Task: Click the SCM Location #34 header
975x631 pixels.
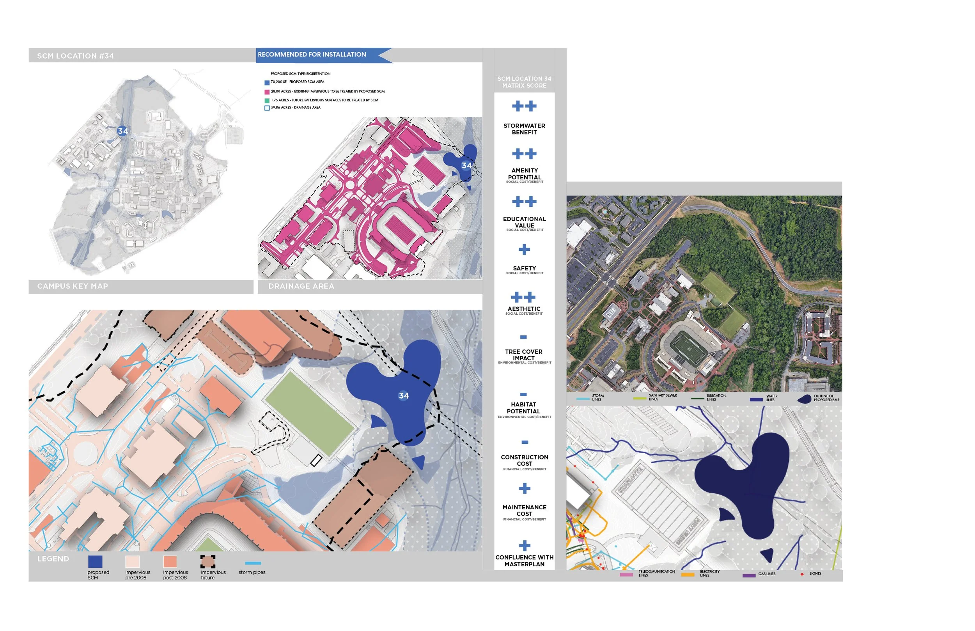Action: coord(75,56)
